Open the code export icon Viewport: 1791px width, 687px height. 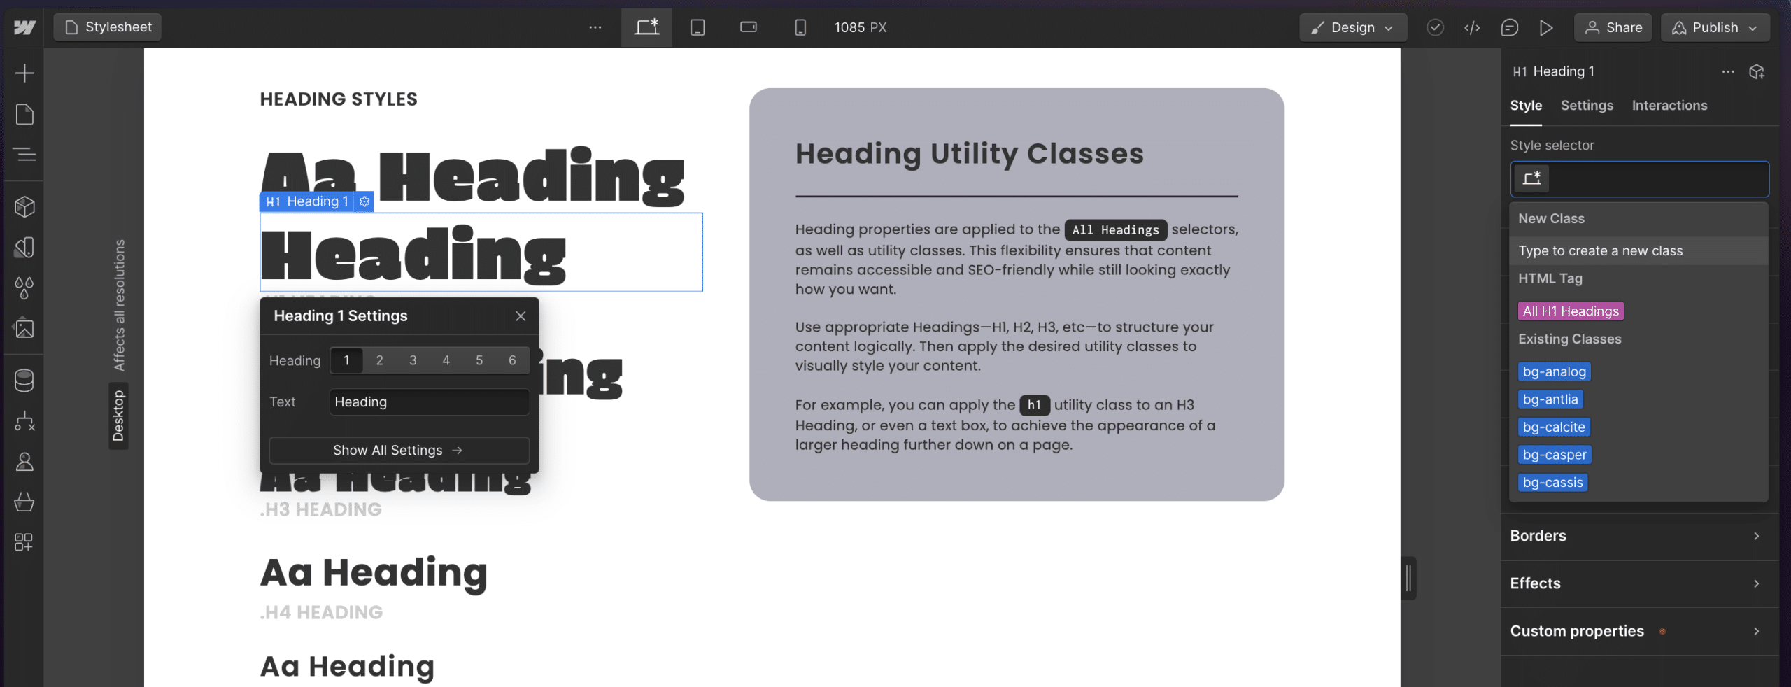click(1472, 27)
